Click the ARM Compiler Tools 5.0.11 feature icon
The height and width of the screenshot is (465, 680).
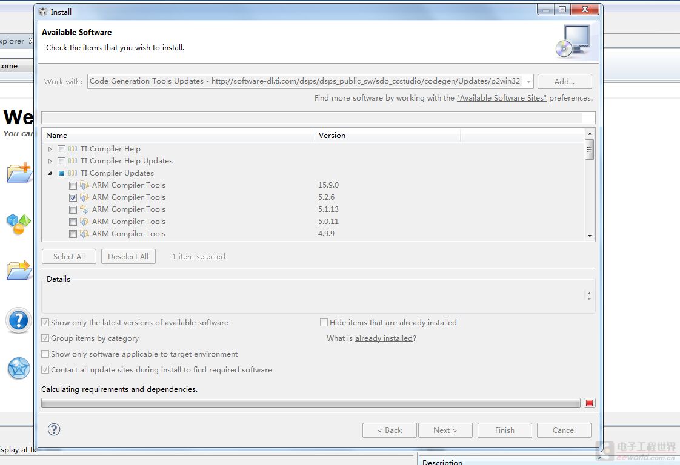click(85, 222)
